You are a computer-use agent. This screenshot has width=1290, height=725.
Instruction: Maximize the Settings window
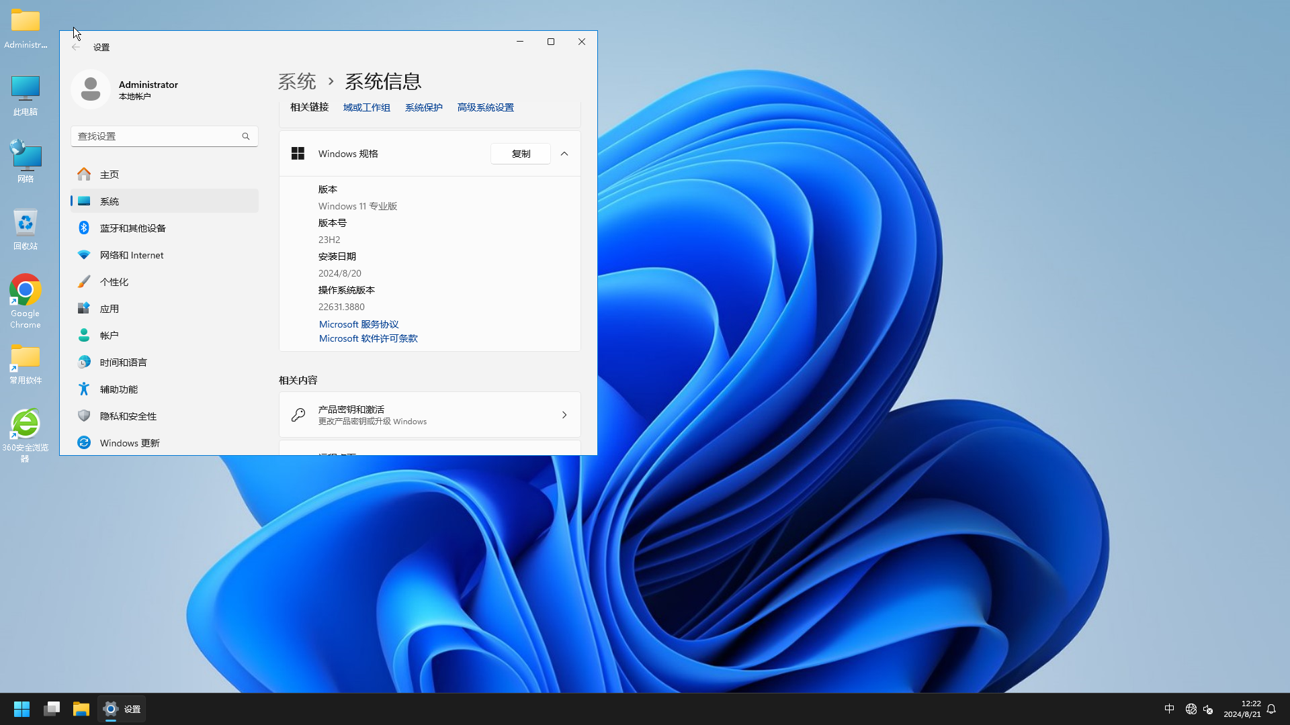[551, 42]
